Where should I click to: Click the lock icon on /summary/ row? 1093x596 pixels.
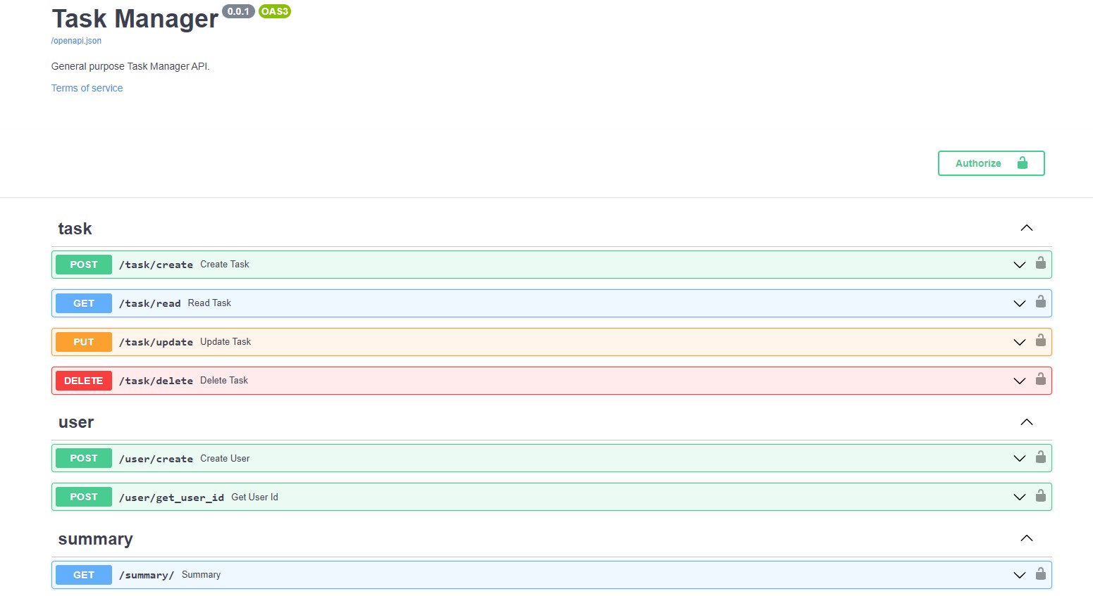pos(1040,573)
